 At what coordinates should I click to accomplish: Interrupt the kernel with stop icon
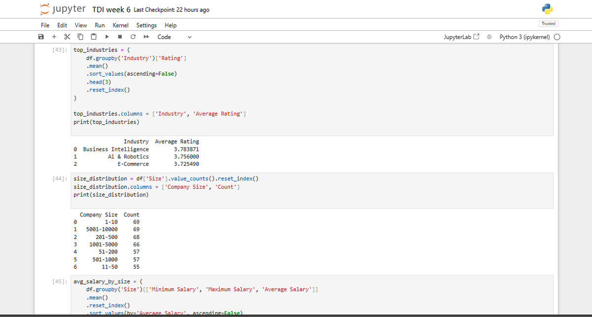(x=120, y=37)
